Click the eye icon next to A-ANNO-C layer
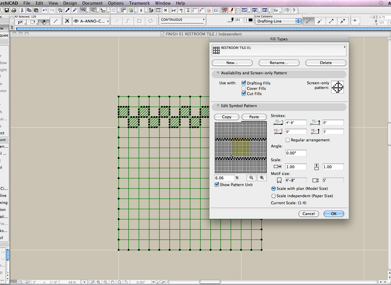Image resolution: width=391 pixels, height=285 pixels. pyautogui.click(x=76, y=22)
